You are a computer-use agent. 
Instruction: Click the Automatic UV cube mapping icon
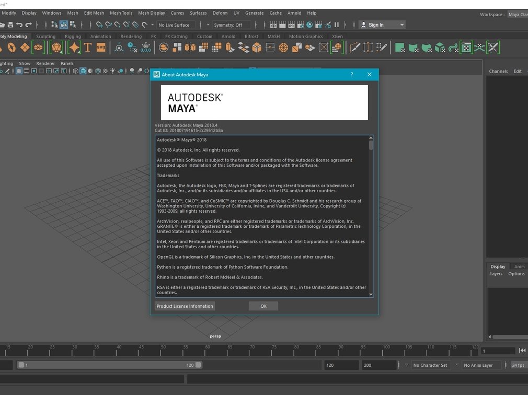coord(440,48)
